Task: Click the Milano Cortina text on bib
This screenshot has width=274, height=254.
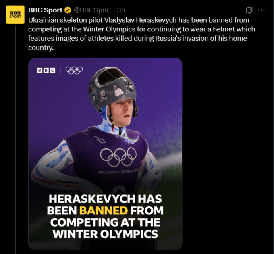Action: click(117, 172)
